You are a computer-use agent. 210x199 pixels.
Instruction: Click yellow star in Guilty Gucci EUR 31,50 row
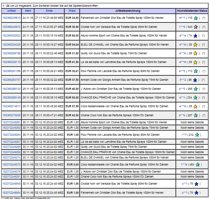tap(195, 54)
